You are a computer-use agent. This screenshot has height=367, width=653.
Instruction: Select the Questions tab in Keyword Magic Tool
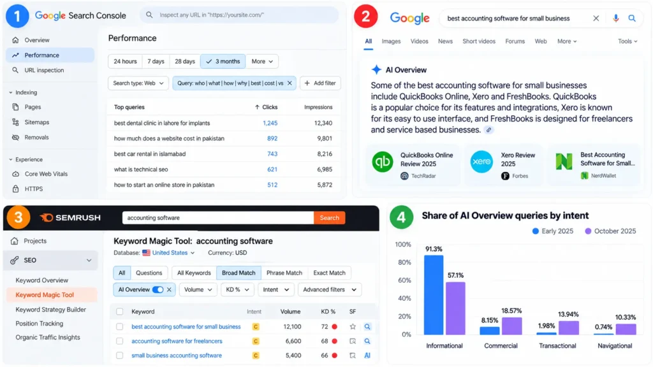(149, 273)
